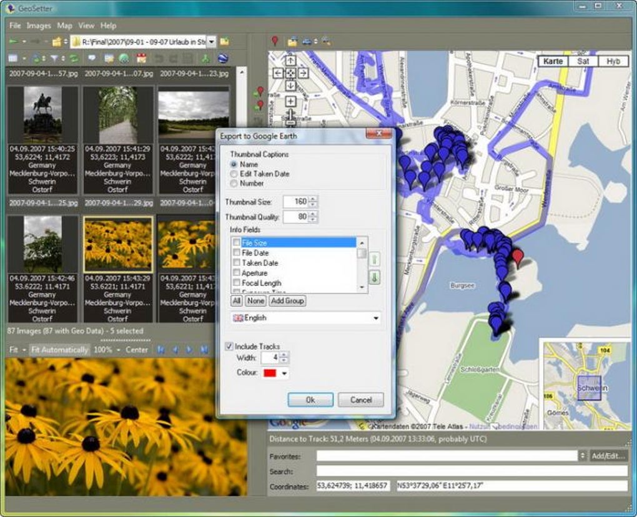Switch map to Sat view
637x517 pixels.
583,61
